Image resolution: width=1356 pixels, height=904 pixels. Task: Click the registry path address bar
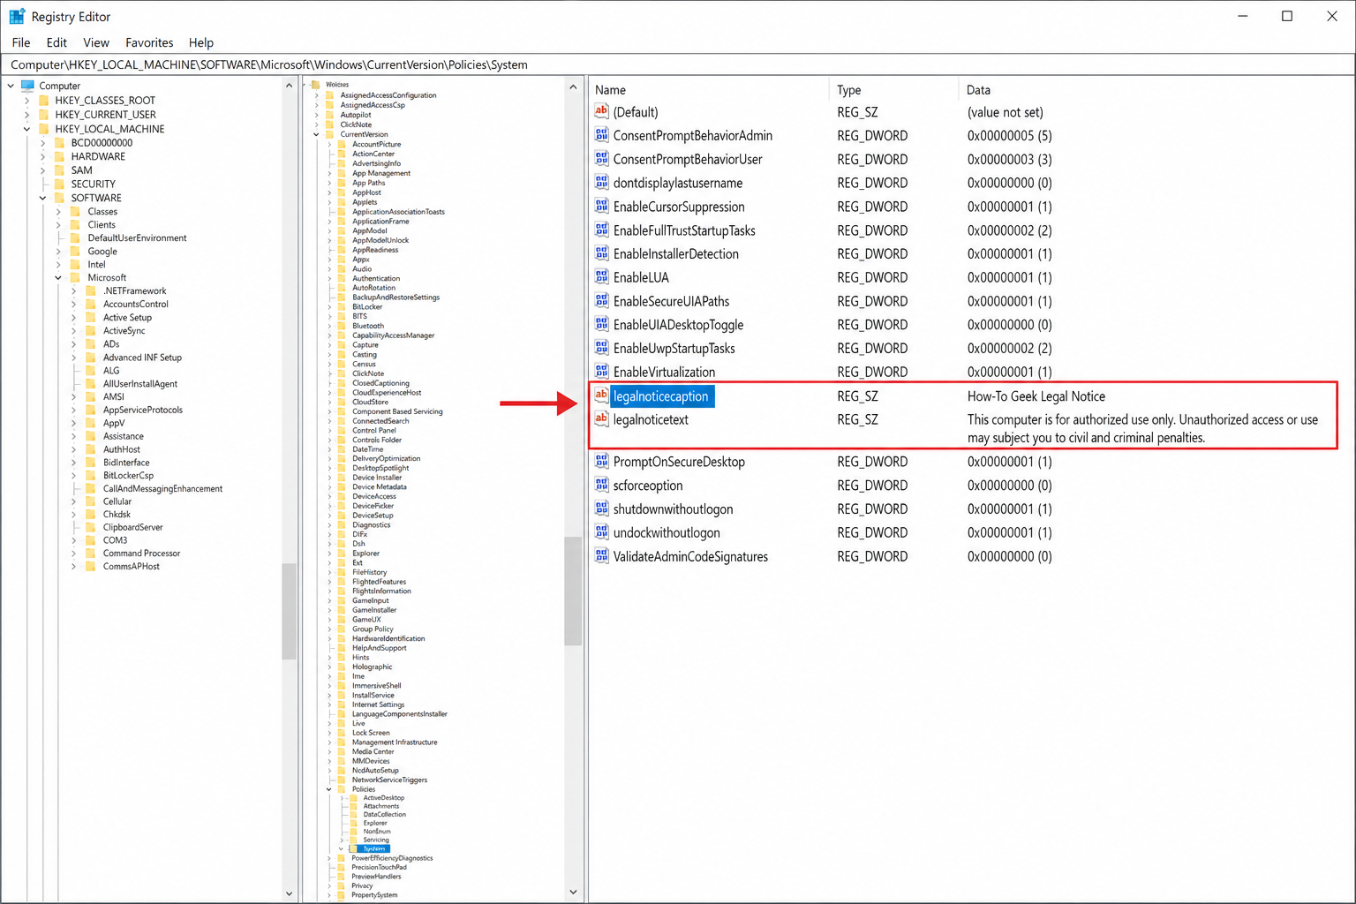pos(678,64)
